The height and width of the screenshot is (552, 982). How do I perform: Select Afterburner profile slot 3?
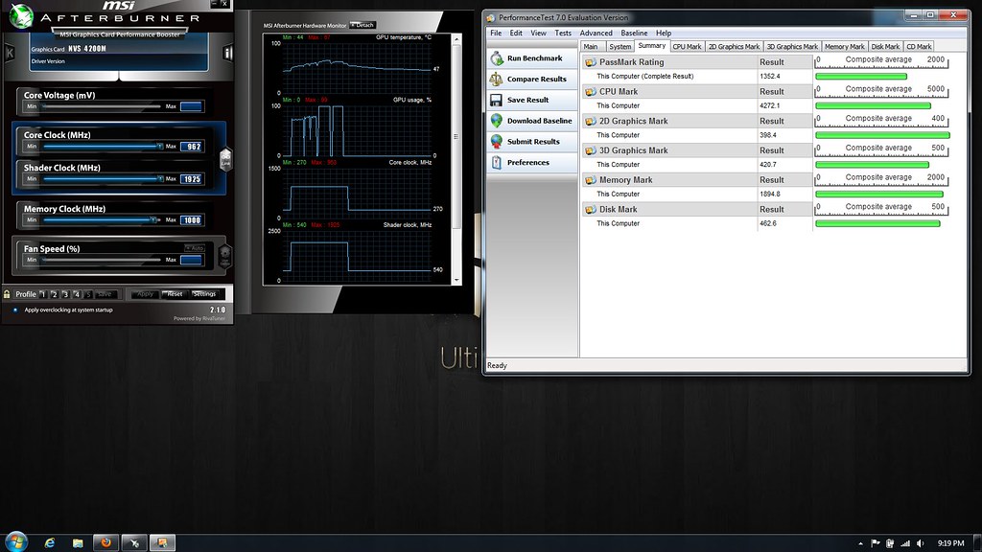pyautogui.click(x=65, y=294)
